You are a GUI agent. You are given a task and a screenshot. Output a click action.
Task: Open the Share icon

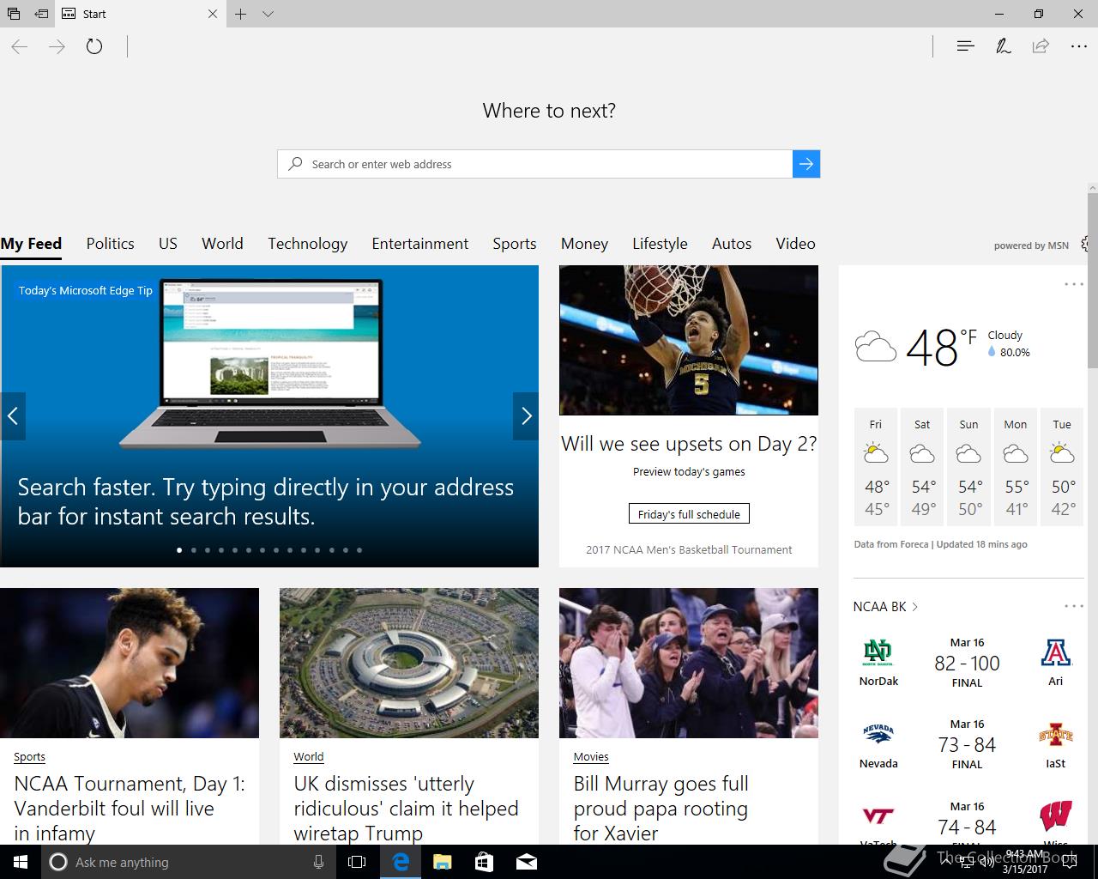tap(1041, 46)
